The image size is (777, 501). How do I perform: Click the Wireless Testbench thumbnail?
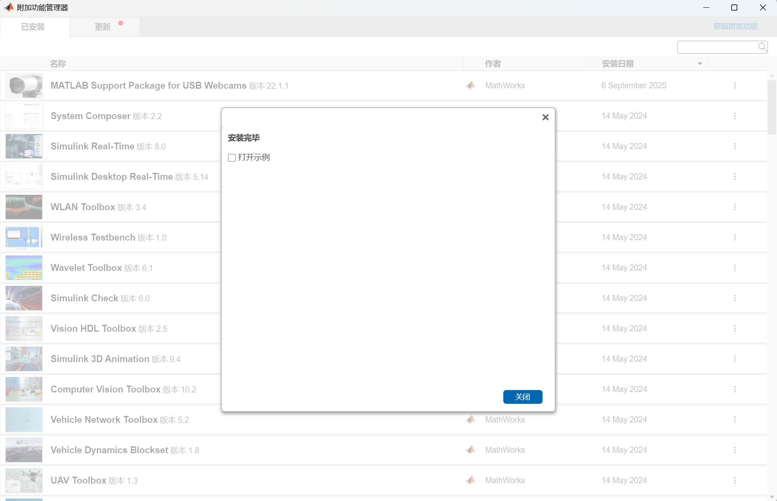pos(24,237)
